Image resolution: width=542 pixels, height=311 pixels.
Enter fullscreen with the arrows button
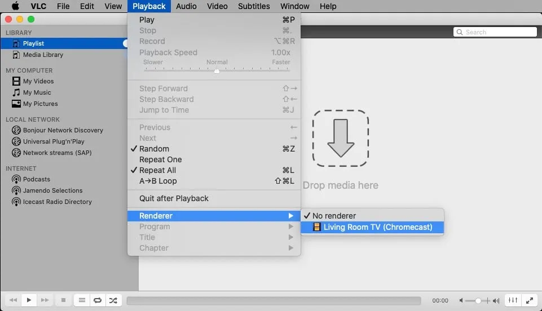pyautogui.click(x=529, y=300)
